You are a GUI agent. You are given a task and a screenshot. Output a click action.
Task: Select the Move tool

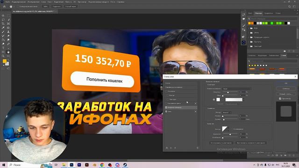pos(3,15)
